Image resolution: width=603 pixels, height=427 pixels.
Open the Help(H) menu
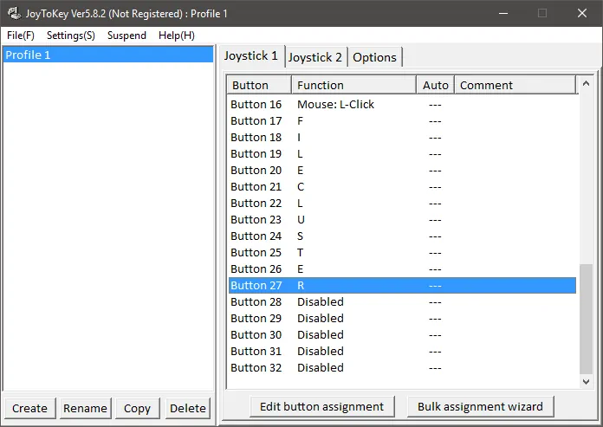177,36
